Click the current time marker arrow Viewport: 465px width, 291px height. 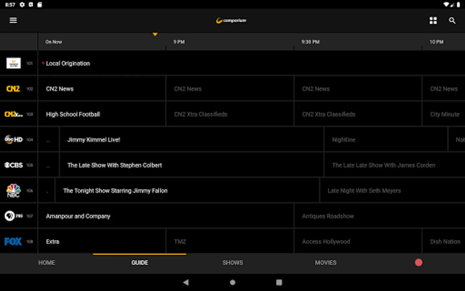tap(155, 34)
